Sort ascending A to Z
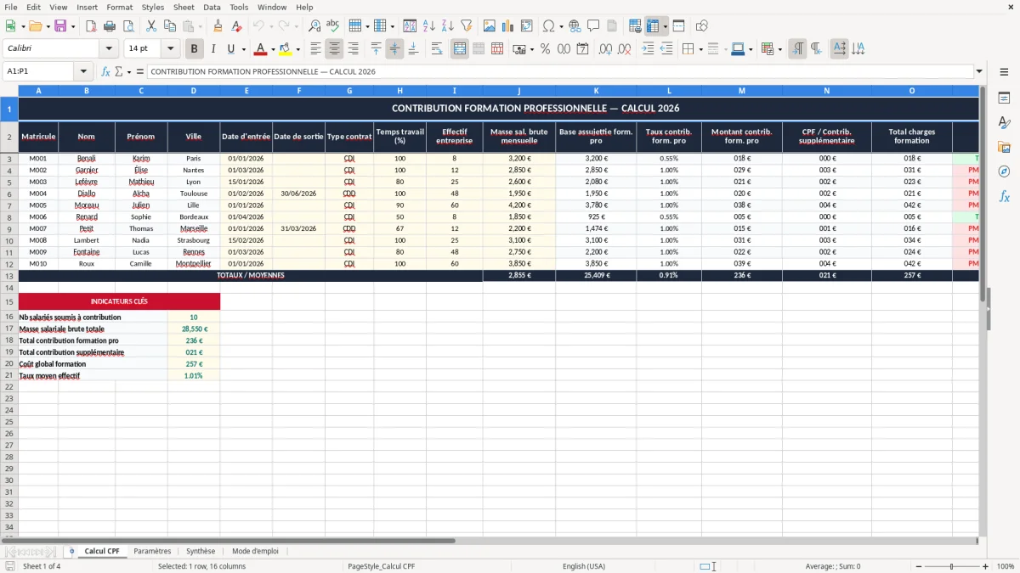 tap(428, 26)
